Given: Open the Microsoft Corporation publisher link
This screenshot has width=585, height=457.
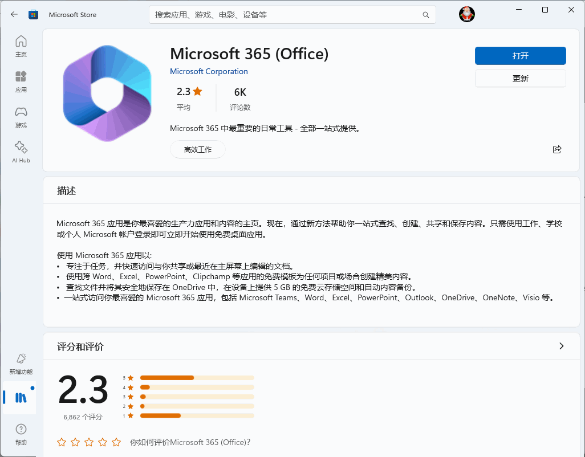Looking at the screenshot, I should tap(209, 72).
